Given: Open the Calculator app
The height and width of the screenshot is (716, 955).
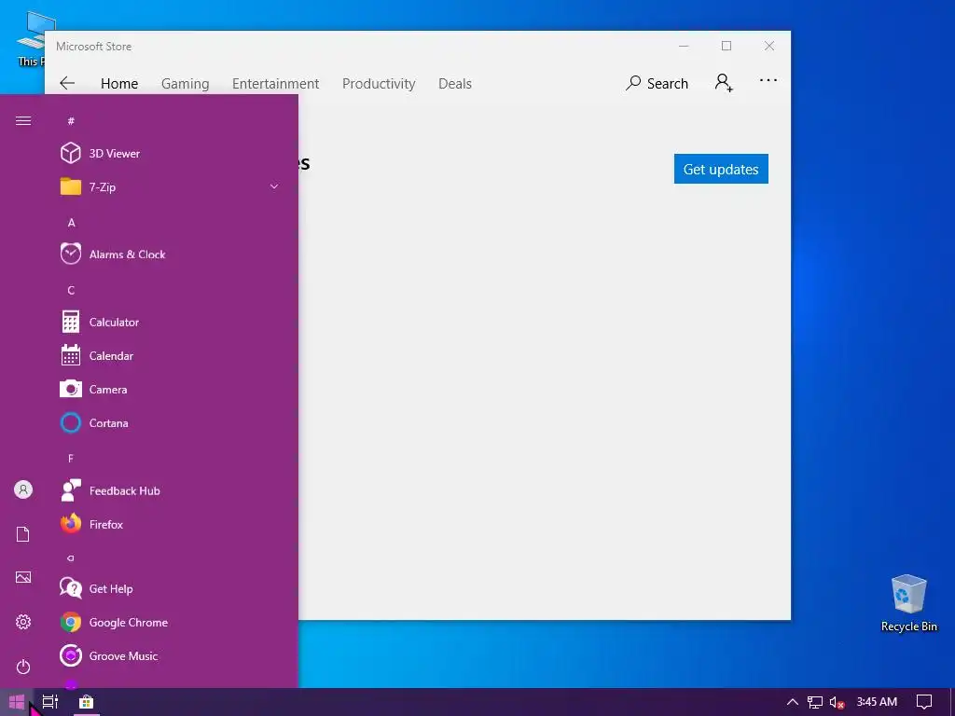Looking at the screenshot, I should coord(171,322).
